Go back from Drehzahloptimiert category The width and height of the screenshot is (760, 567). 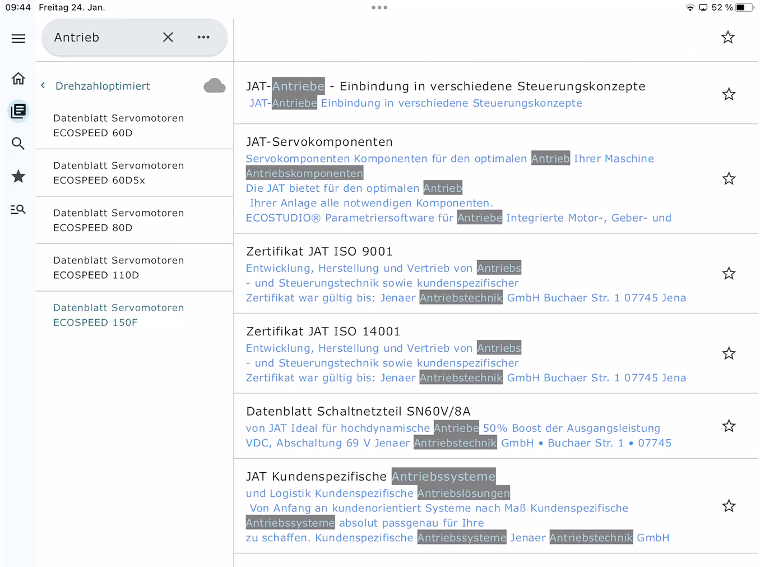[x=43, y=86]
